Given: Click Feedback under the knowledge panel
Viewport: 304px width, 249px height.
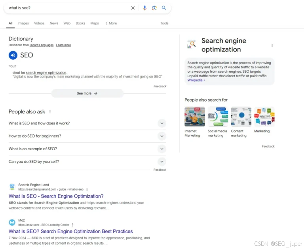Looking at the screenshot, I should point(268,146).
